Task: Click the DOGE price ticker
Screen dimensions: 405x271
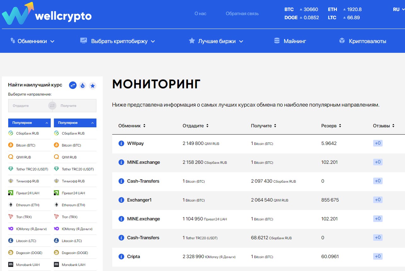Action: coord(302,18)
